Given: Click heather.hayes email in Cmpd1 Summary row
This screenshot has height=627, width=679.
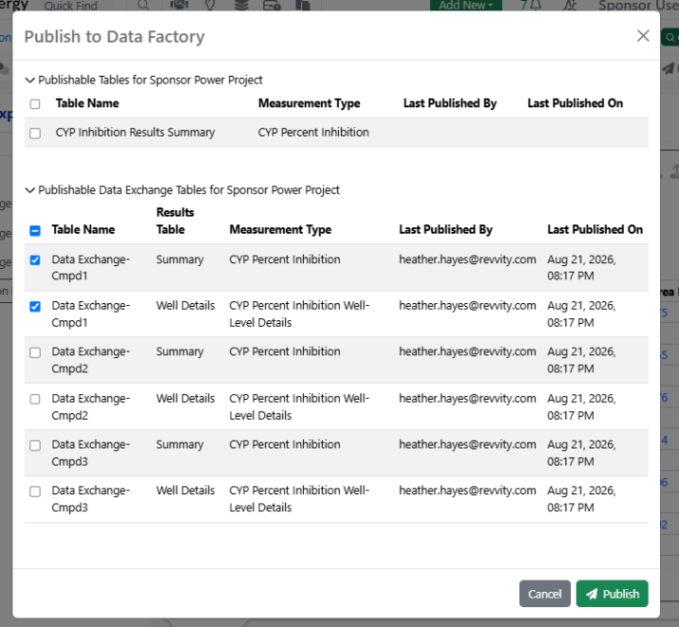Looking at the screenshot, I should pos(467,260).
